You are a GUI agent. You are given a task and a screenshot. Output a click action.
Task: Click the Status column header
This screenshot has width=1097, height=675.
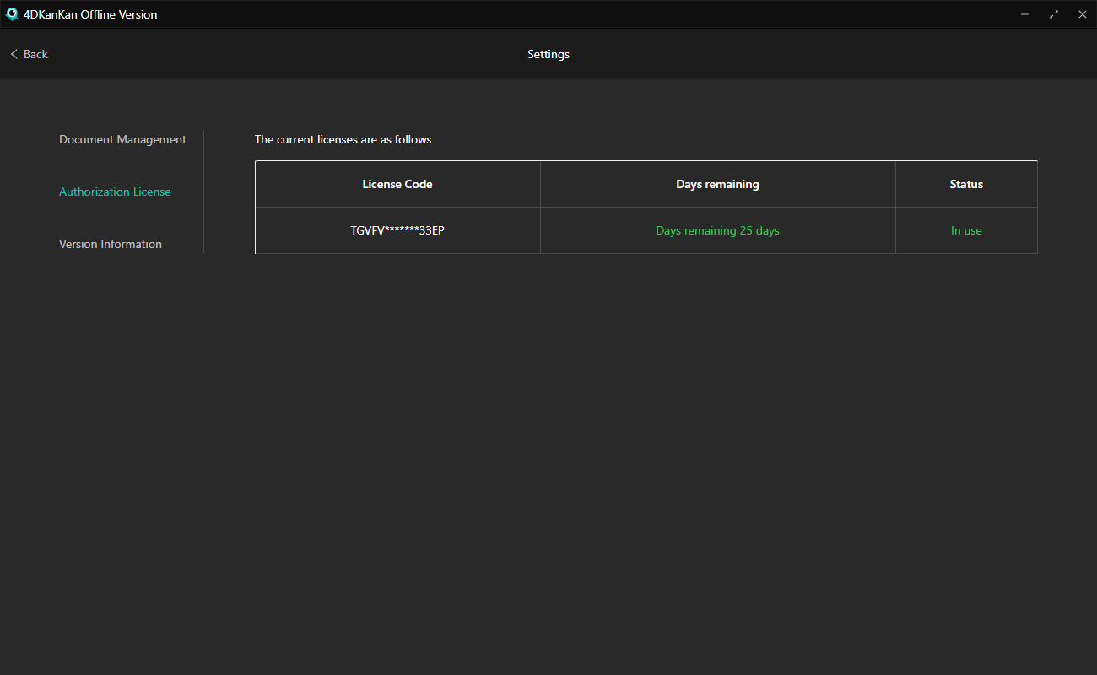pos(966,184)
